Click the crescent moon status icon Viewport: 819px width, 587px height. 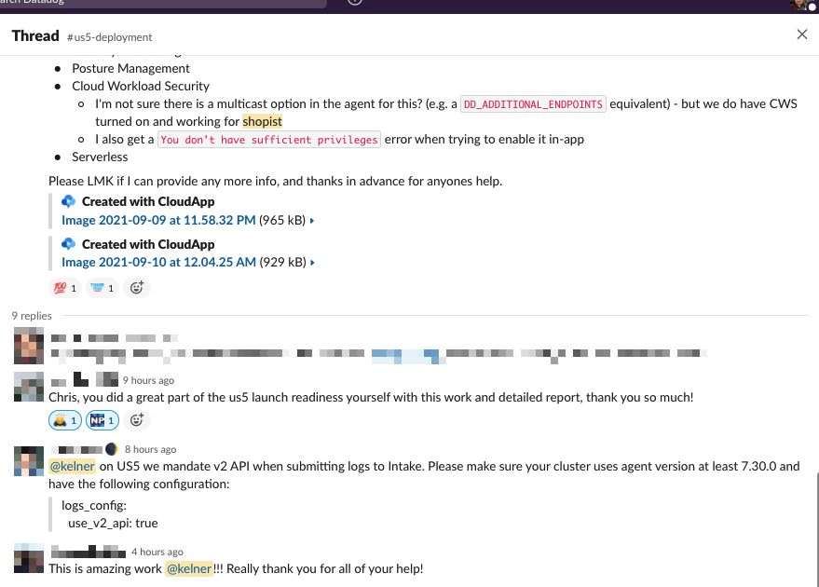tap(111, 449)
